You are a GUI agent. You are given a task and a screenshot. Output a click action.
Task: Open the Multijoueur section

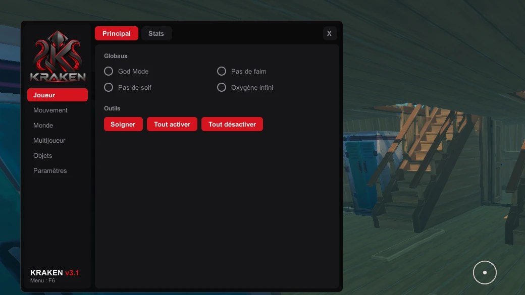point(49,141)
